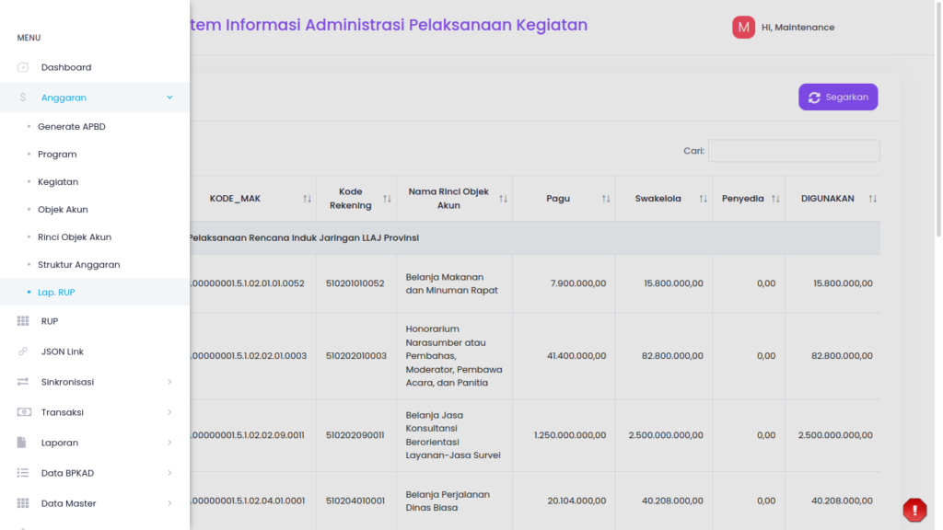Click the Laporan document icon

coord(22,443)
